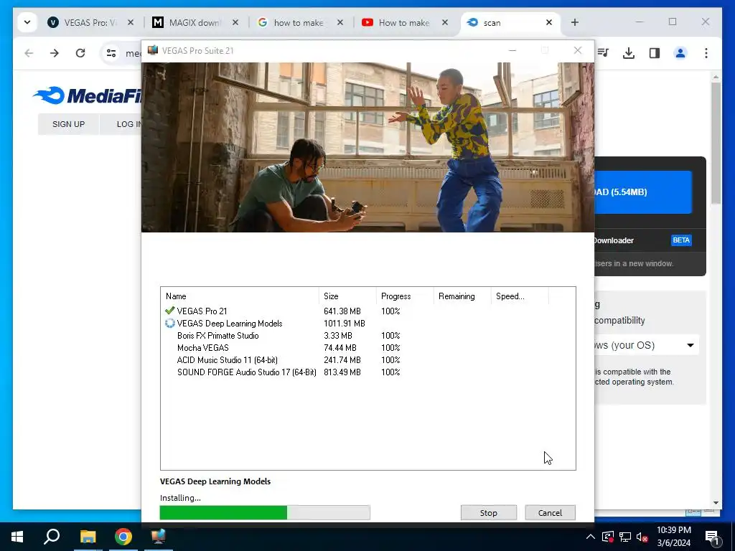Click the Remaining column header

coord(462,296)
